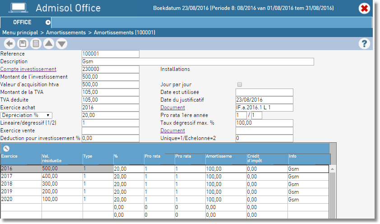The width and height of the screenshot is (380, 224).
Task: Close Admisol Office with red X
Action: point(364,9)
